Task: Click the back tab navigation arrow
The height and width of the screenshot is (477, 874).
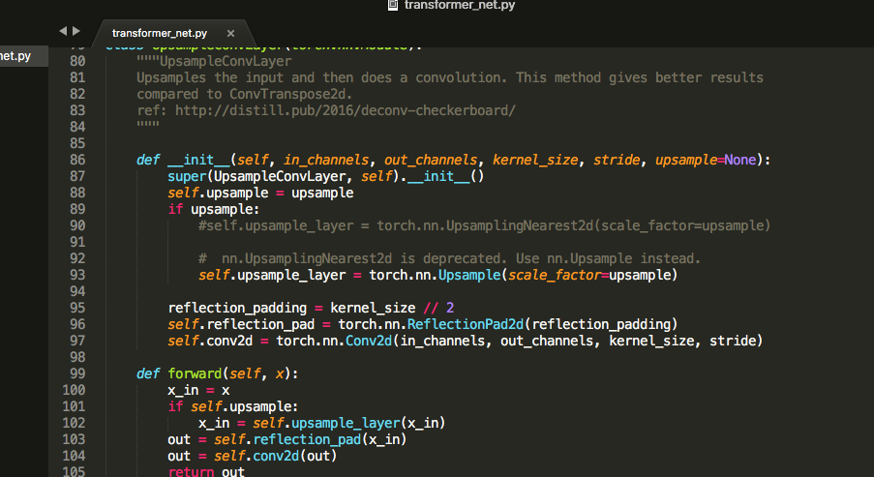Action: 63,32
